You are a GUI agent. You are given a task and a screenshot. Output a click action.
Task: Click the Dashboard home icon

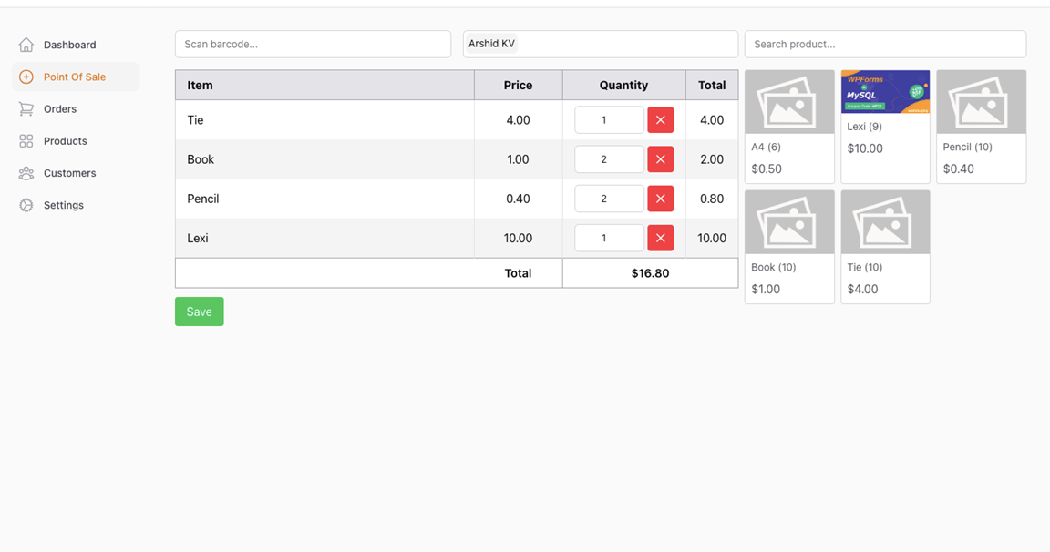pos(26,45)
